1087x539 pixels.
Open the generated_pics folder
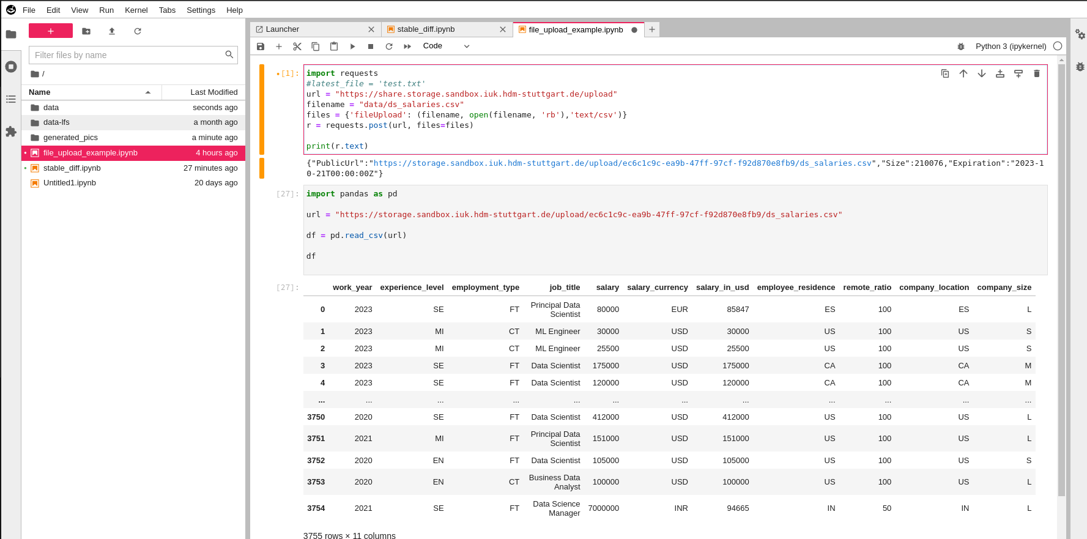click(x=70, y=138)
